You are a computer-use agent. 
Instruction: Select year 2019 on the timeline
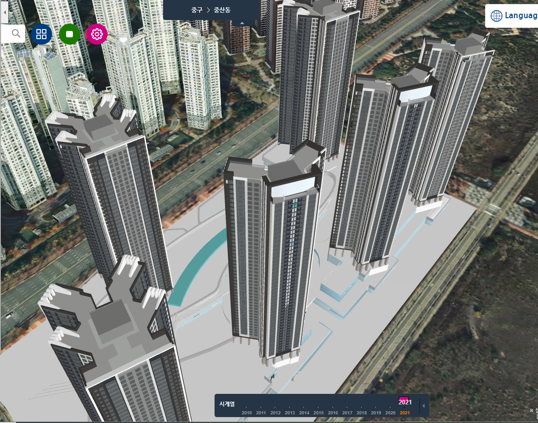[376, 413]
